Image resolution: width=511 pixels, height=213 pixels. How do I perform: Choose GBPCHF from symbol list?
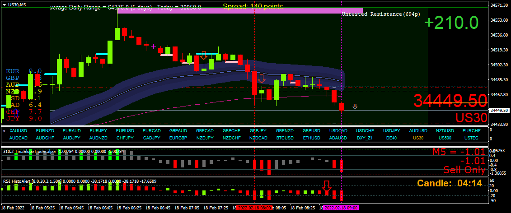coord(232,130)
